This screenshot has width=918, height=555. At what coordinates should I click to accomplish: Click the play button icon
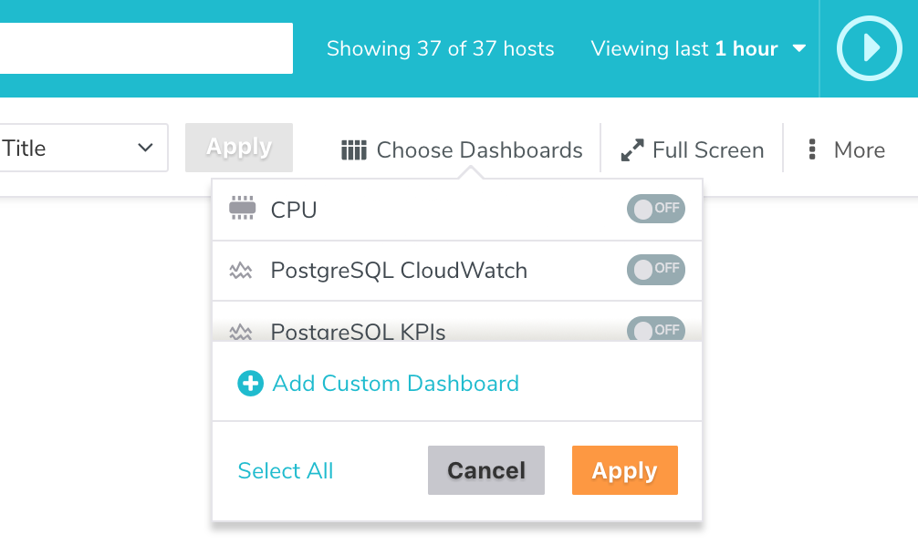click(870, 48)
